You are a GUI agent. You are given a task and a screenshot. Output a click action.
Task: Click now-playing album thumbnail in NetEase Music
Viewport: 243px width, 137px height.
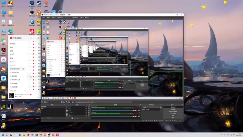point(11,95)
